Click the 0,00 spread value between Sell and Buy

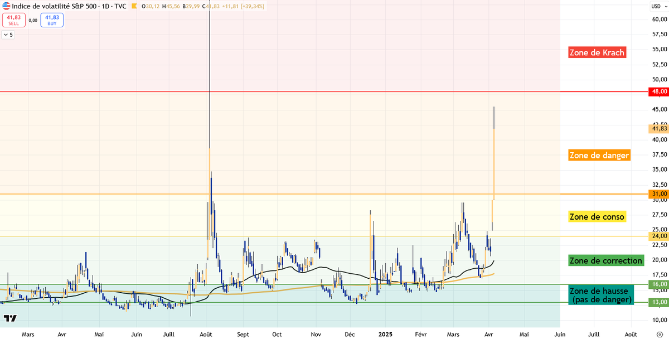[32, 21]
